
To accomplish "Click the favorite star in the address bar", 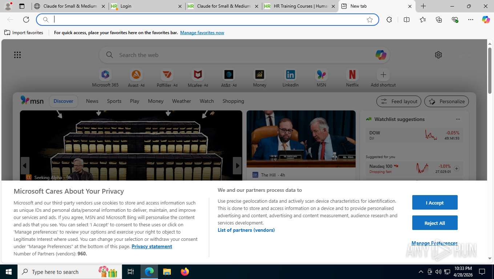I will (370, 20).
